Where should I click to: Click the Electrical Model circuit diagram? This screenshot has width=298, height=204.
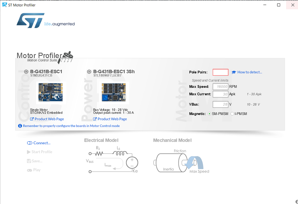(112, 159)
